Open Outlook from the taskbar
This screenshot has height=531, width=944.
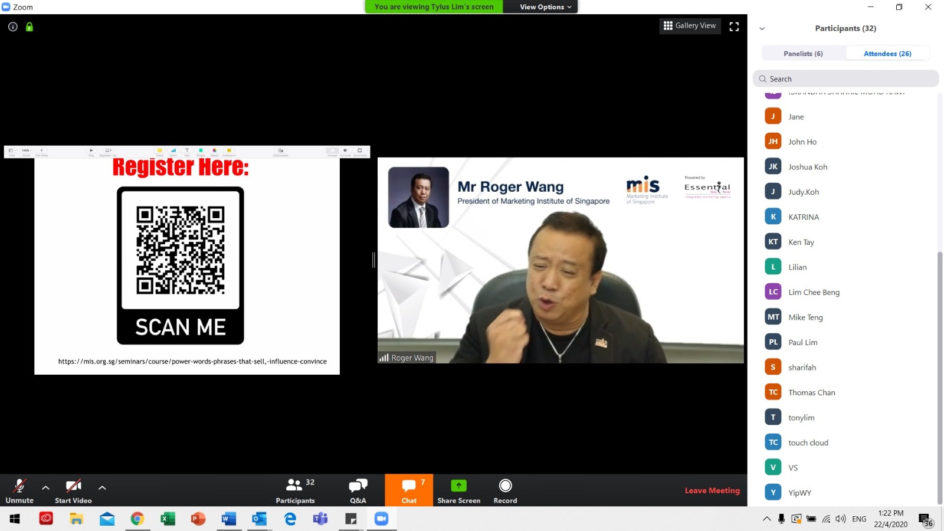(259, 519)
